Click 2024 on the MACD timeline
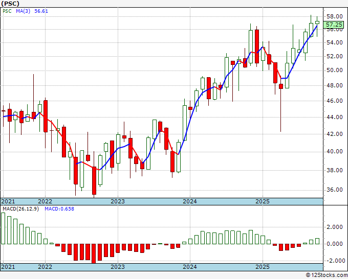 coord(190,267)
